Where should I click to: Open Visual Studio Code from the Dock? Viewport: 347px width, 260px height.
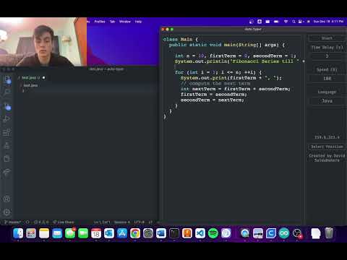pyautogui.click(x=200, y=233)
